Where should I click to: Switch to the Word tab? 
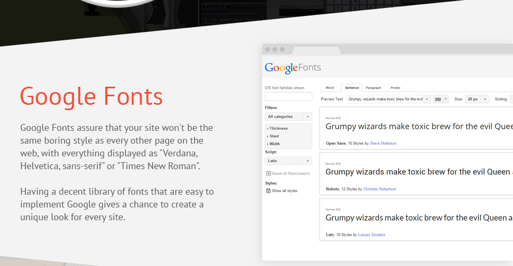coord(330,88)
